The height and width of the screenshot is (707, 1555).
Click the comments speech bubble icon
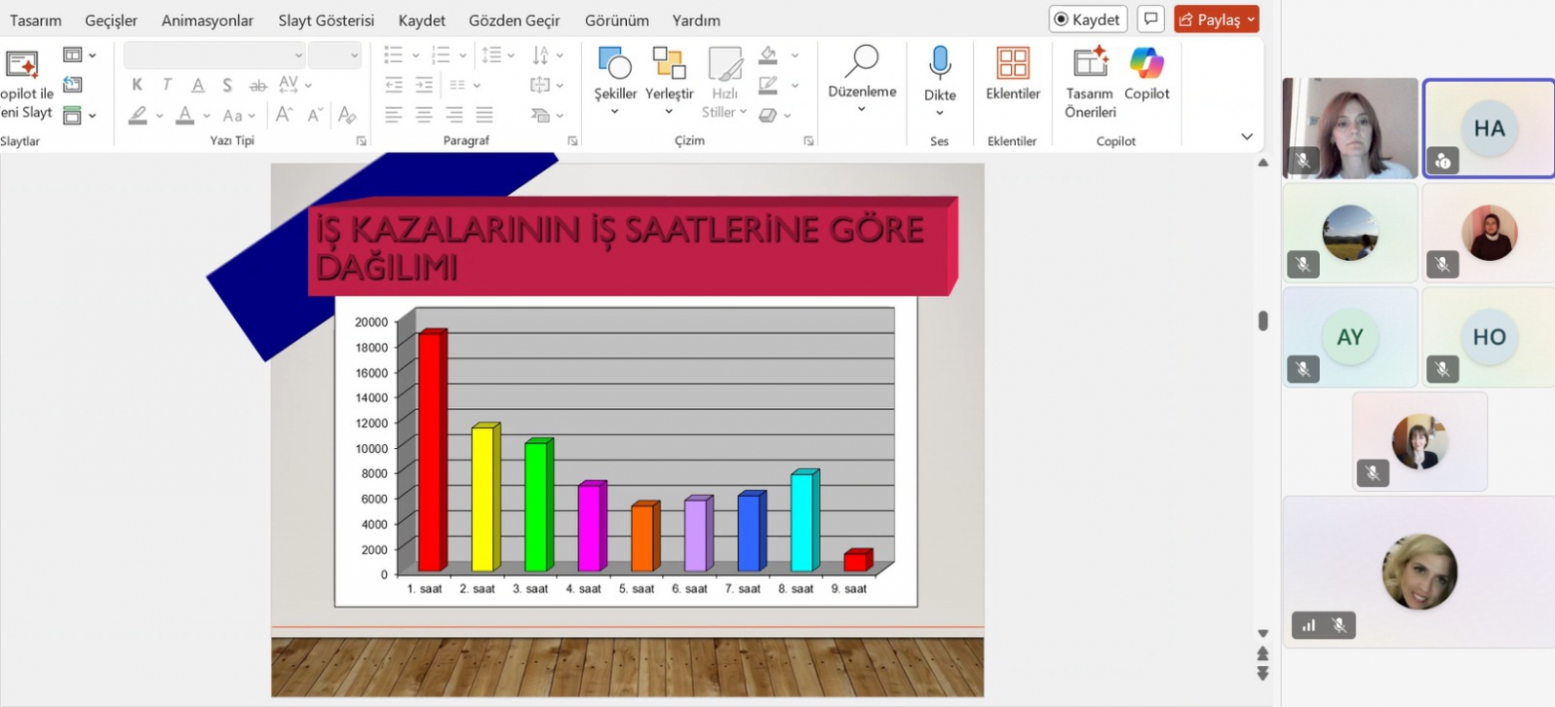pyautogui.click(x=1151, y=20)
